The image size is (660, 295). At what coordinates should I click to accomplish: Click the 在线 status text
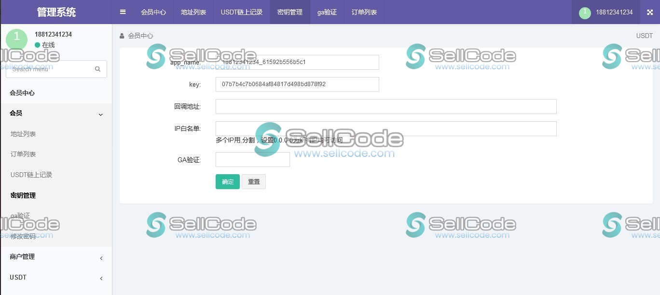[48, 45]
